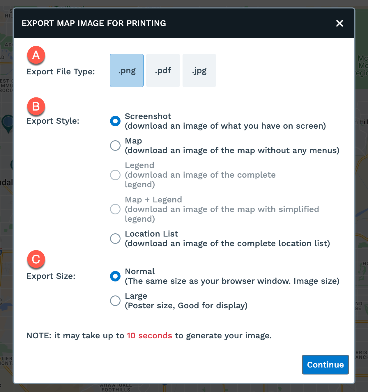The width and height of the screenshot is (368, 392).
Task: Choose Location List export style
Action: (x=115, y=239)
